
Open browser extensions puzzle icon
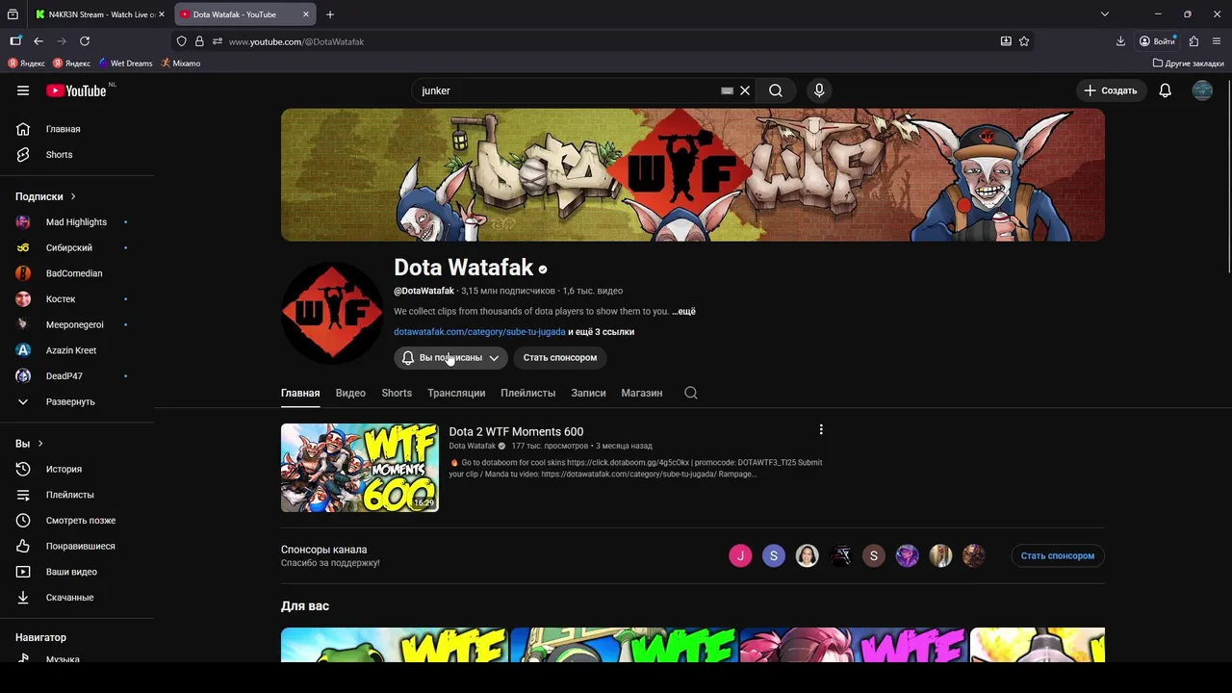[1193, 41]
